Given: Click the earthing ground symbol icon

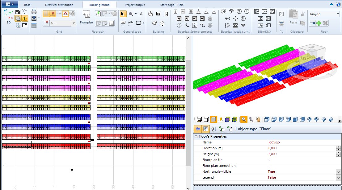Looking at the screenshot, I should (x=179, y=25).
